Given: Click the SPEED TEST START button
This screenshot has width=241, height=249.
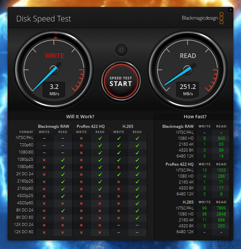Looking at the screenshot, I should pos(121,81).
